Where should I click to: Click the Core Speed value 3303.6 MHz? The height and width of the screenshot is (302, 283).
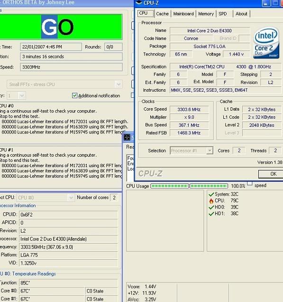tap(189, 109)
